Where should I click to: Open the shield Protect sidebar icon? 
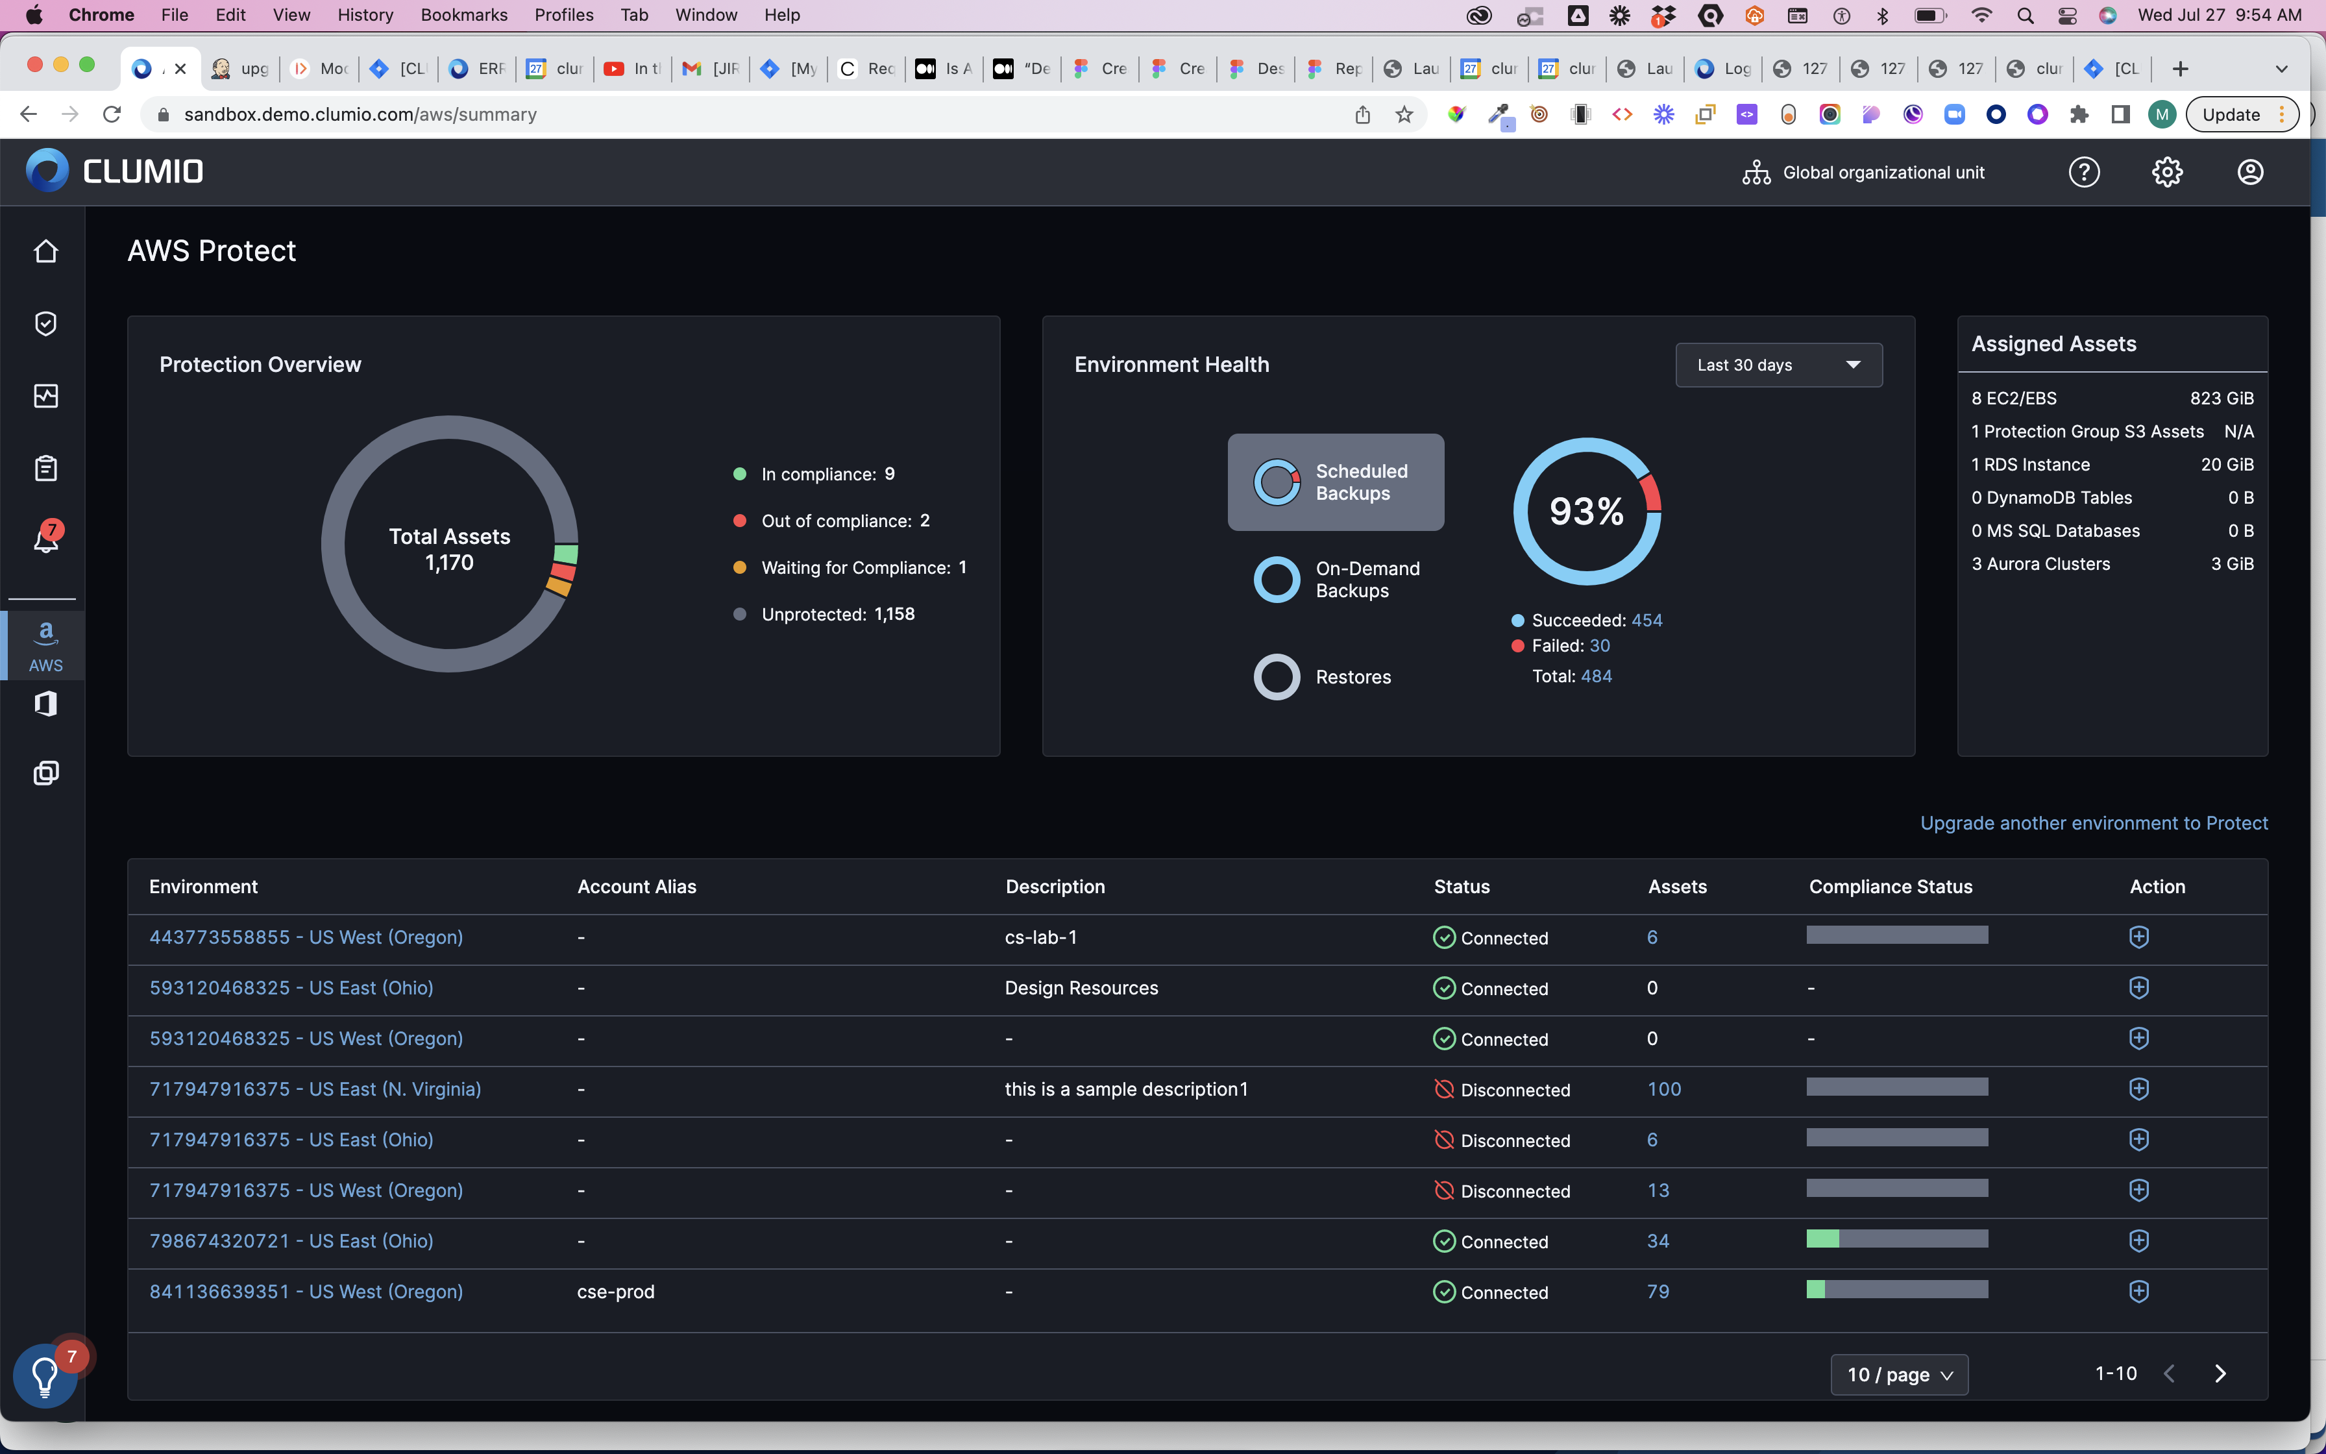click(x=45, y=323)
